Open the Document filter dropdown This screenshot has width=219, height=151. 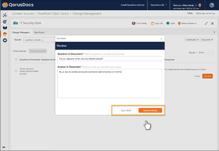(207, 40)
